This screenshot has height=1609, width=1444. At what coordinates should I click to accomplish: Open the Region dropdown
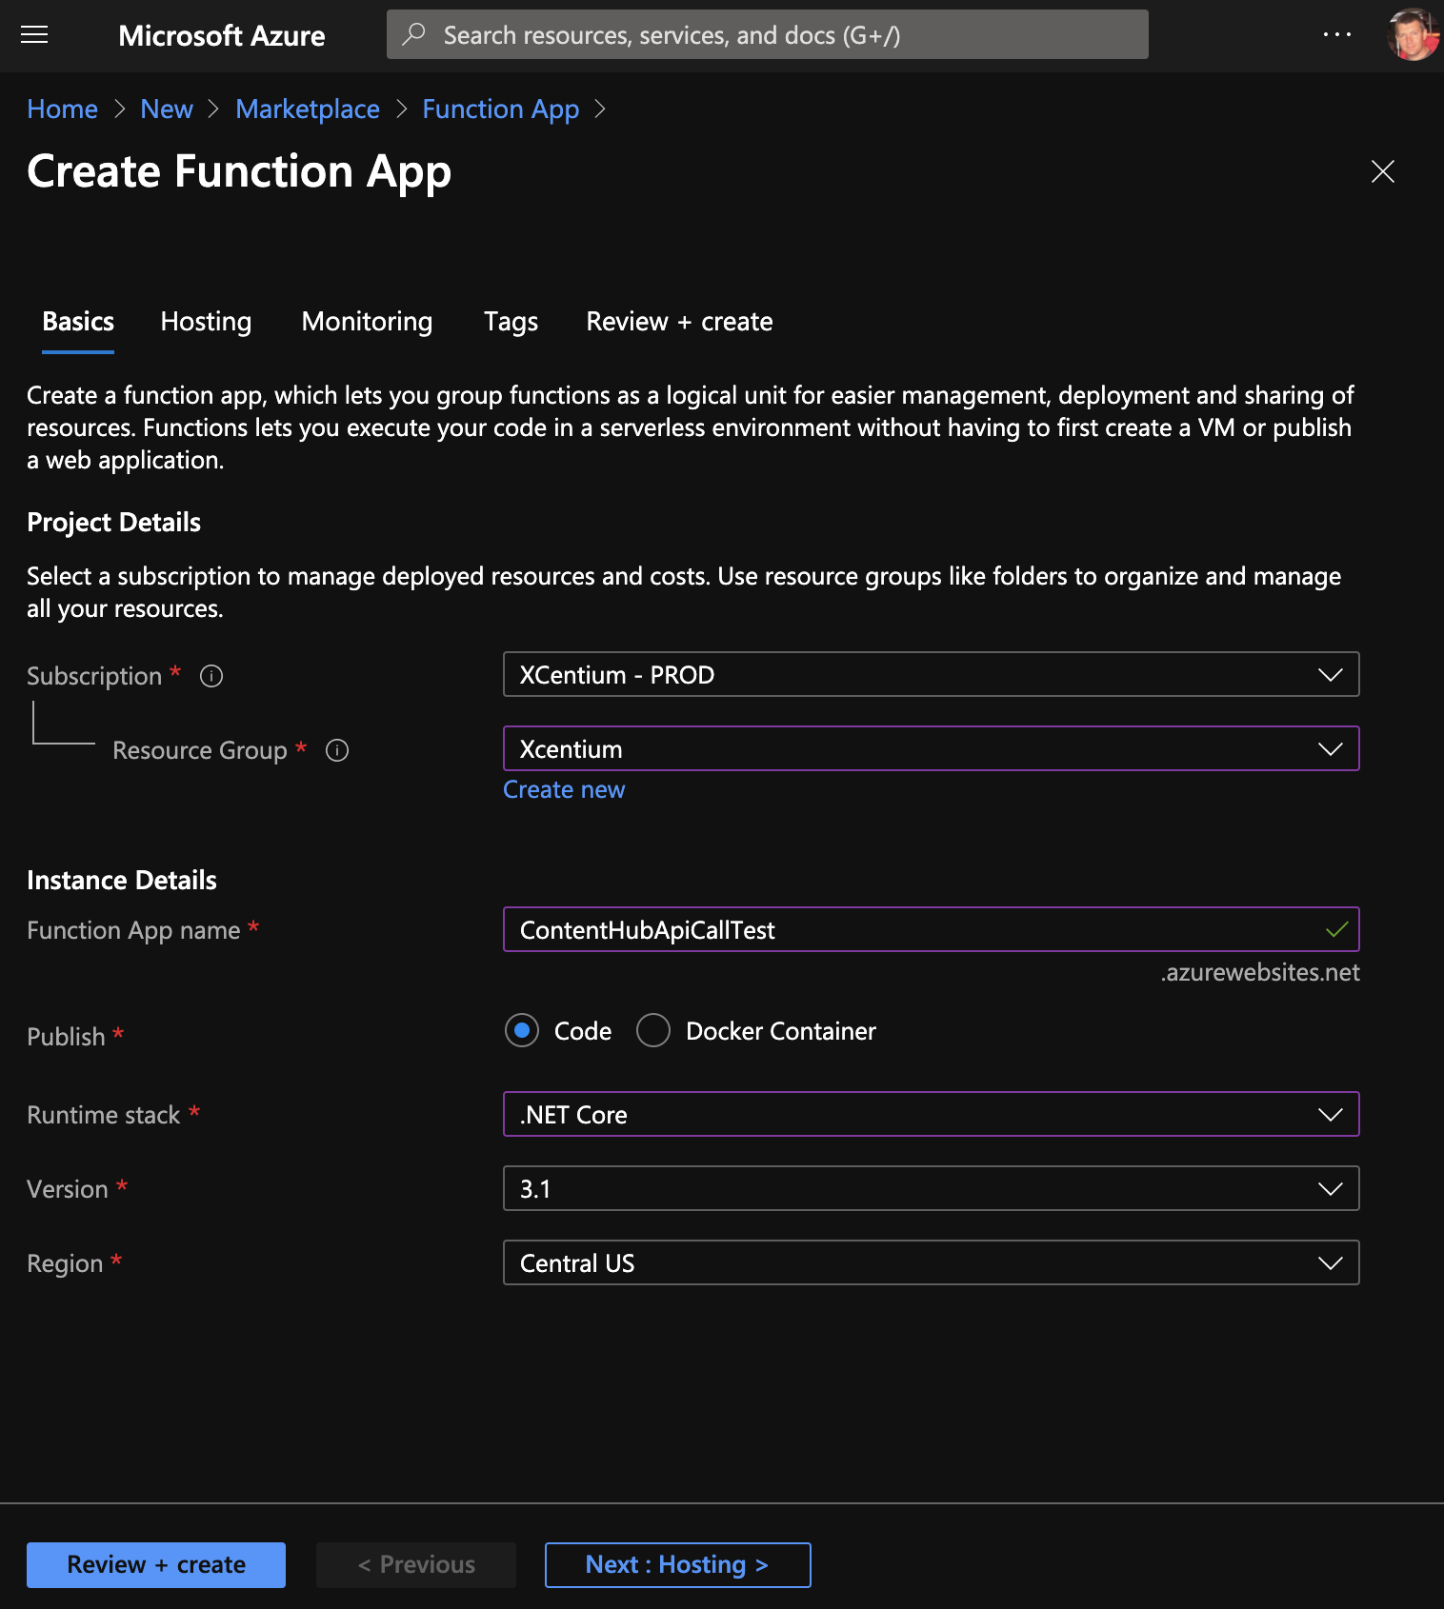pyautogui.click(x=931, y=1262)
